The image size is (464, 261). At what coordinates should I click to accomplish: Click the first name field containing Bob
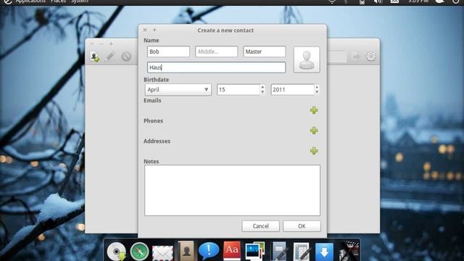[168, 51]
